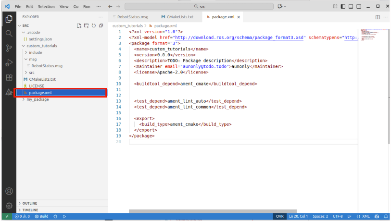Click the Refresh Explorer icon
Image resolution: width=391 pixels, height=221 pixels.
(x=94, y=25)
